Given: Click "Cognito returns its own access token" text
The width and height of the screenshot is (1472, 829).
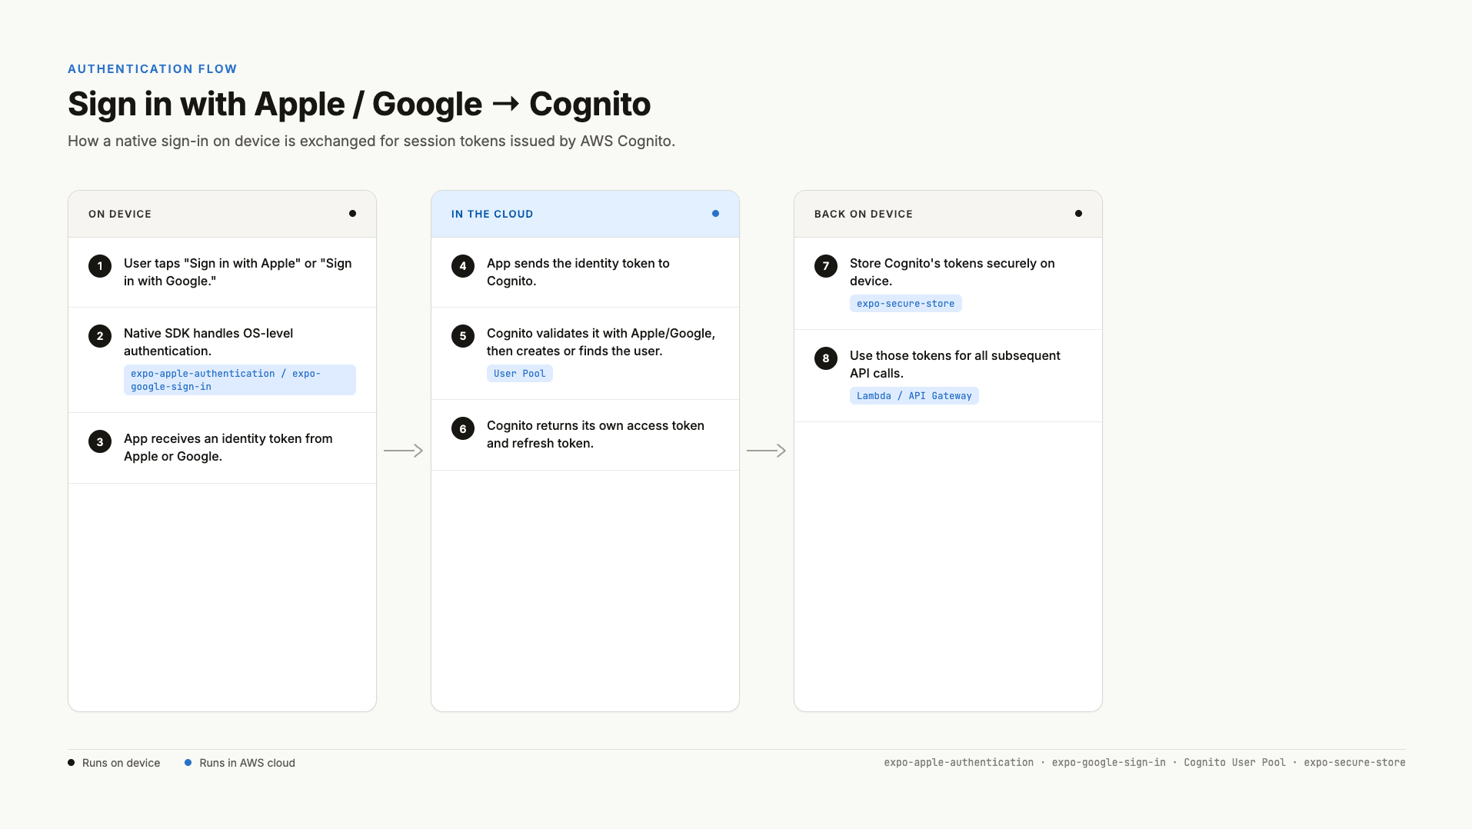Looking at the screenshot, I should [x=595, y=434].
